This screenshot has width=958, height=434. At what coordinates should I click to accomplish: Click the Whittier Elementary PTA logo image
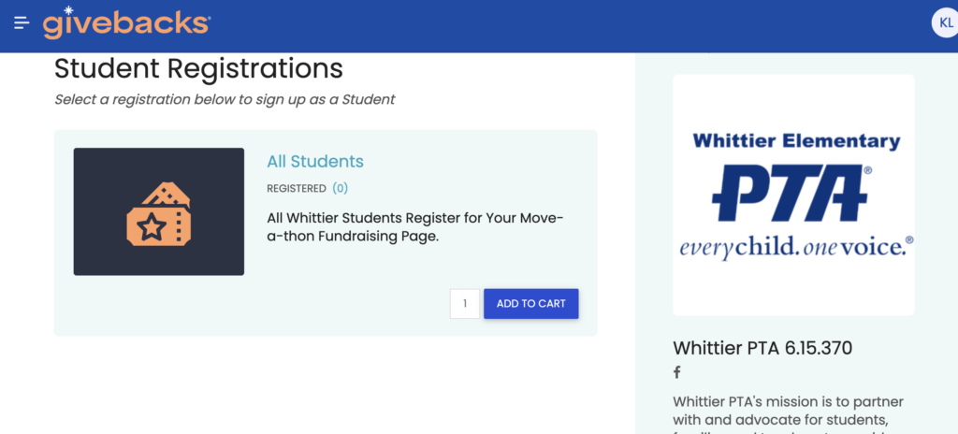(793, 195)
